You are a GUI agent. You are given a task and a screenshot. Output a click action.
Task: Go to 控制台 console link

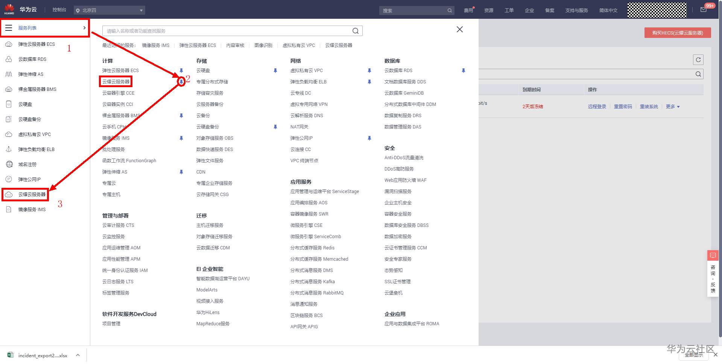point(59,10)
